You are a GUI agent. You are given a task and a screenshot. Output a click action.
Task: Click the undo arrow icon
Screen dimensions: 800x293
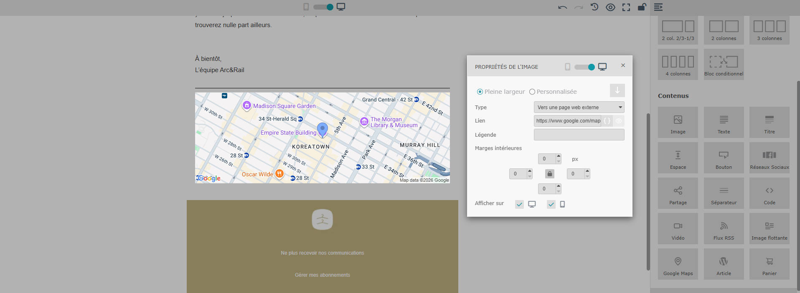click(562, 7)
